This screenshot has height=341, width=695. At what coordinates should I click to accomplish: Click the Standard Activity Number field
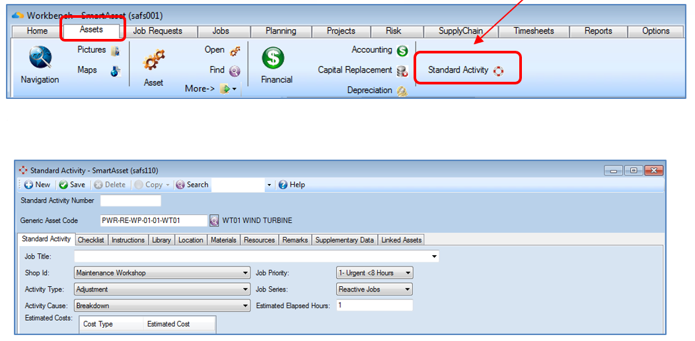tap(131, 201)
